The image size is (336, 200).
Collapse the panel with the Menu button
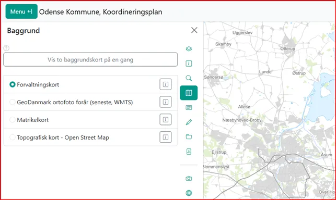(21, 11)
